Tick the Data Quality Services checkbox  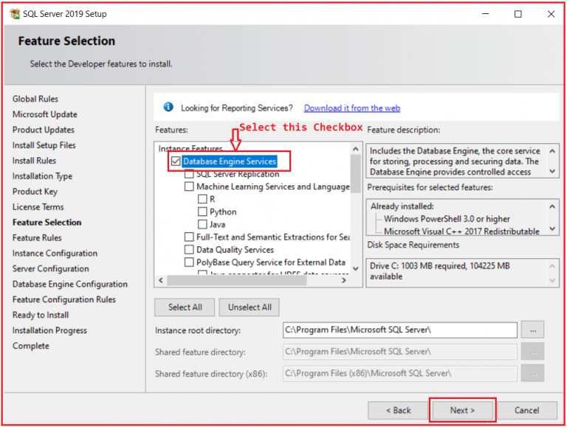[189, 249]
